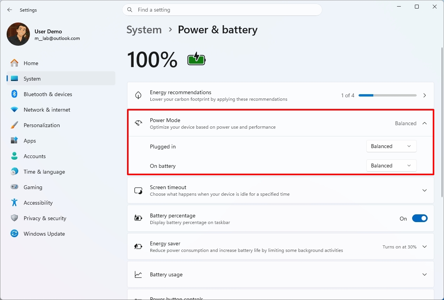444x300 pixels.
Task: Expand the Battery usage section chevron
Action: [x=425, y=274]
